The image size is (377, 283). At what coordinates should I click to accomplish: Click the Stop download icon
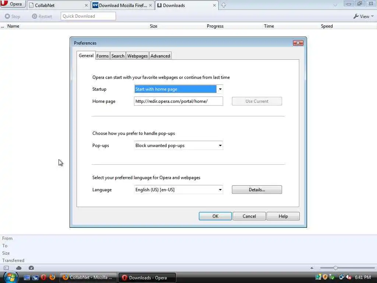(7, 16)
